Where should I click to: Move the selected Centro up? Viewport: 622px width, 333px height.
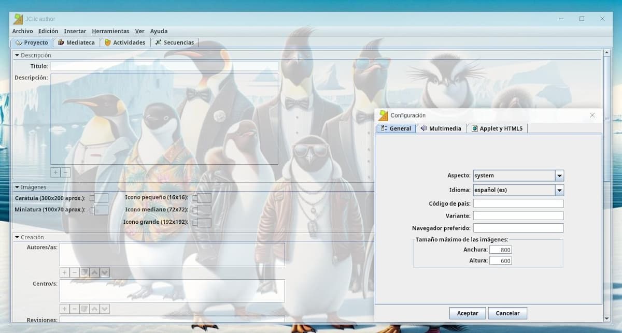click(95, 309)
